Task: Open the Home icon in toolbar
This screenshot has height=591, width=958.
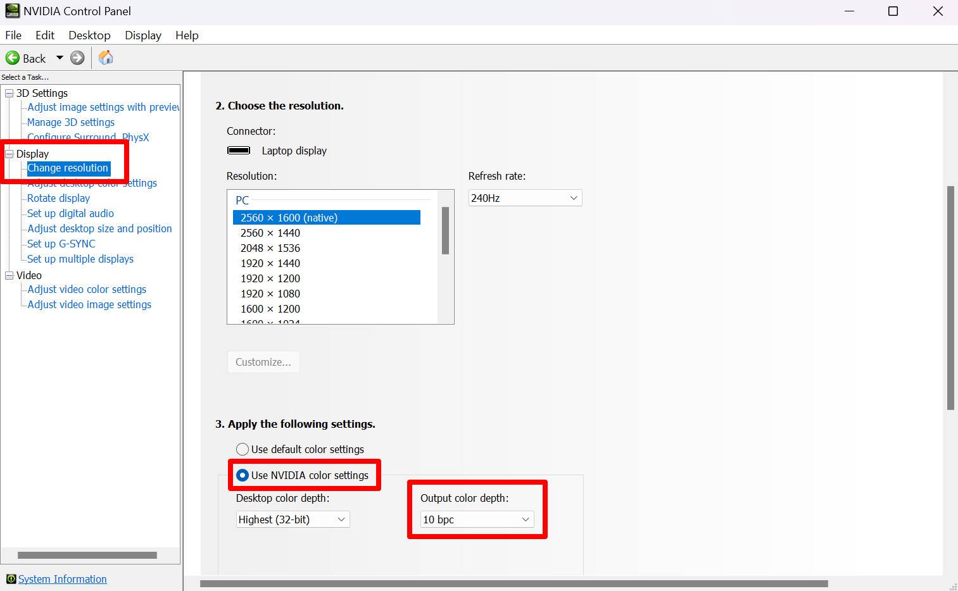Action: tap(106, 58)
